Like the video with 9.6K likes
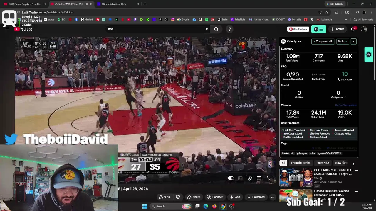The image size is (376, 211). tap(164, 197)
